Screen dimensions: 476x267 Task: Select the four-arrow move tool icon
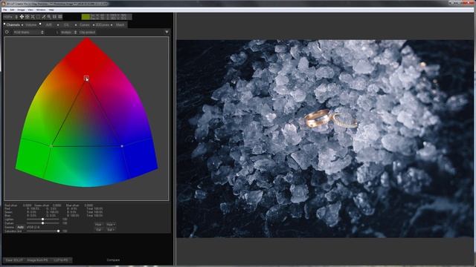click(x=22, y=16)
